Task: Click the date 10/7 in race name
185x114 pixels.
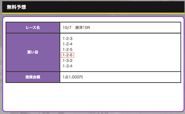Action: tap(67, 28)
